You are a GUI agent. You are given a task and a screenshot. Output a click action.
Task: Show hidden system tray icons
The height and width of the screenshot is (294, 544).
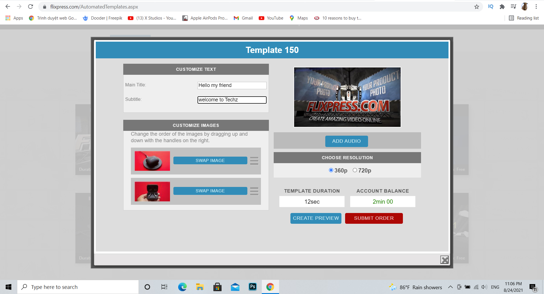click(450, 287)
